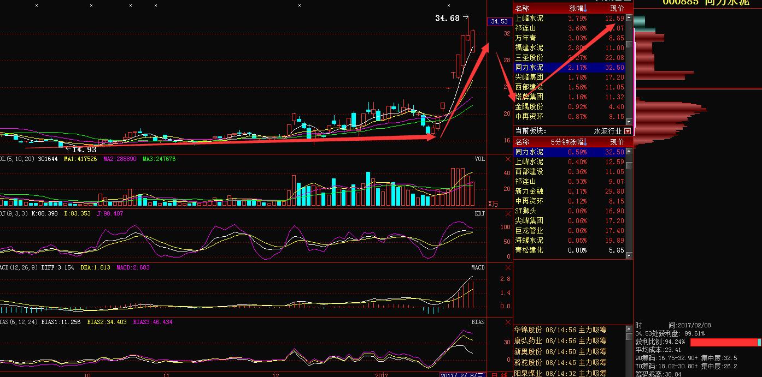Close the VOL indicator panel with its red X
This screenshot has height=377, width=762.
click(508, 159)
